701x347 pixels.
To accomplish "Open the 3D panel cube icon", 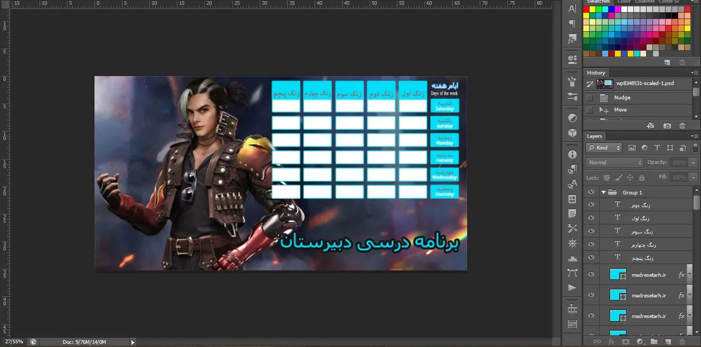I will click(x=572, y=133).
